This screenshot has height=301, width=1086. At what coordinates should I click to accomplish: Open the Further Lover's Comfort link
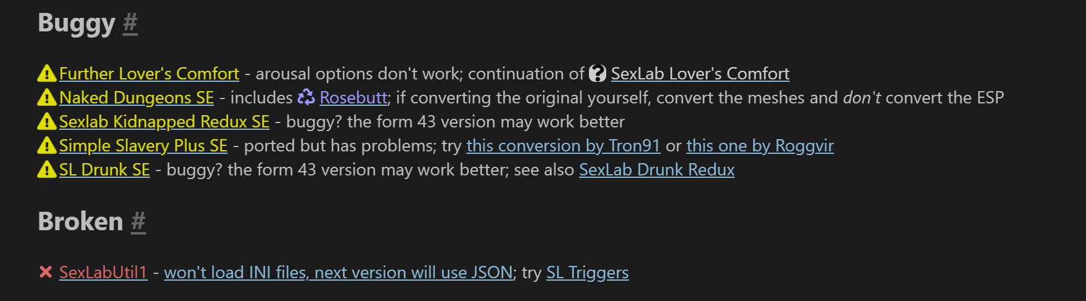[149, 74]
